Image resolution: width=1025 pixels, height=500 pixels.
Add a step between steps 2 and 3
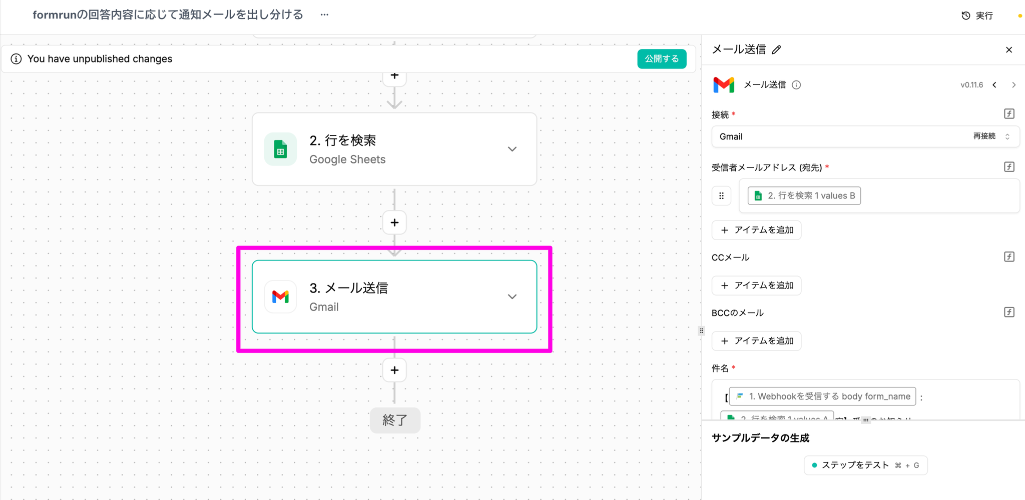394,222
